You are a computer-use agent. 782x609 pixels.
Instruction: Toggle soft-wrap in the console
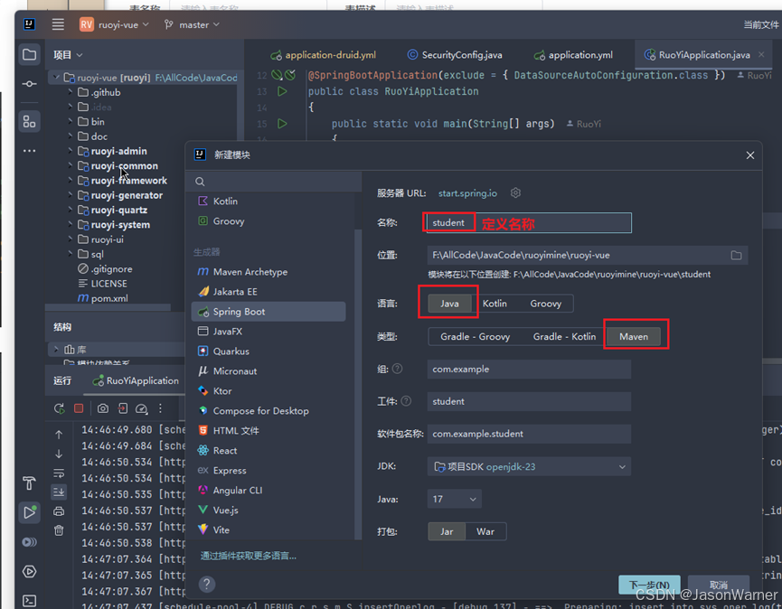[59, 473]
